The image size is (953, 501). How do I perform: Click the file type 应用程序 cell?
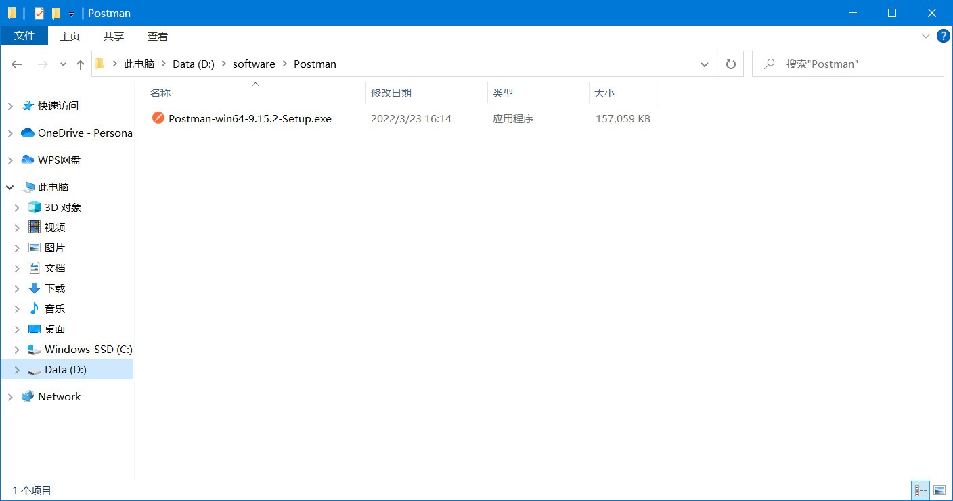513,119
